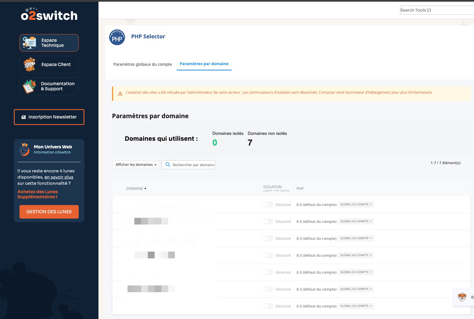
Task: Click the Domaines non isolés count 7
Action: click(x=250, y=143)
